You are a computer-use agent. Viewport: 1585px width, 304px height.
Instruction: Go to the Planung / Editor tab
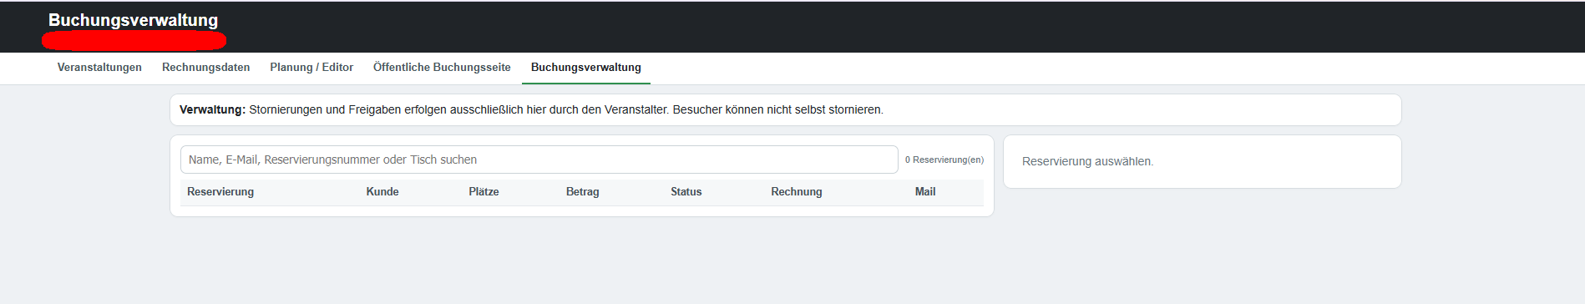pos(311,68)
